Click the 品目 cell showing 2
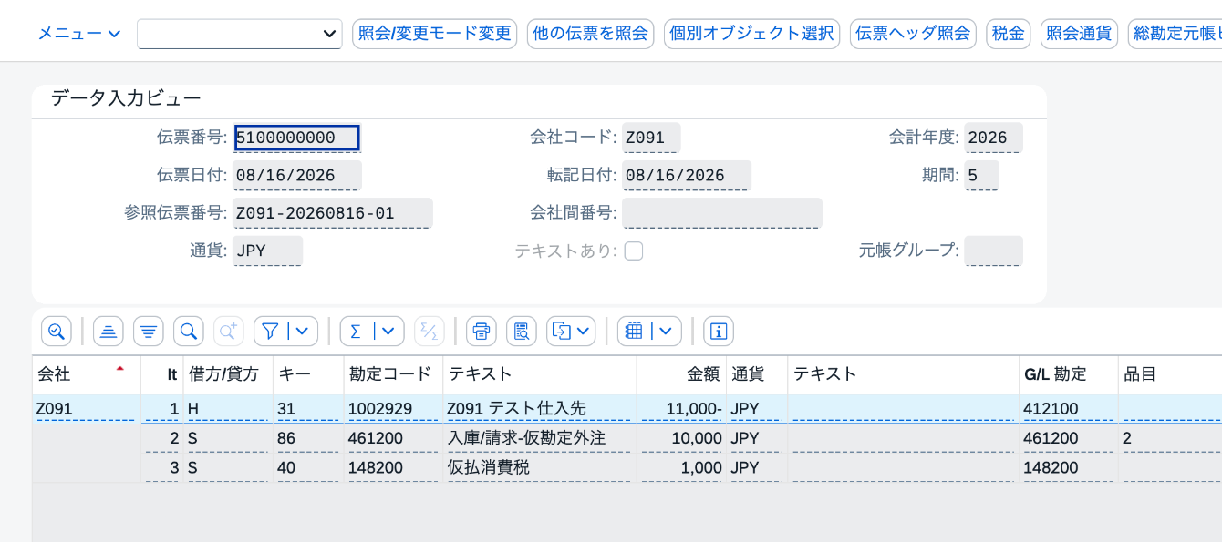This screenshot has width=1222, height=542. coord(1170,438)
